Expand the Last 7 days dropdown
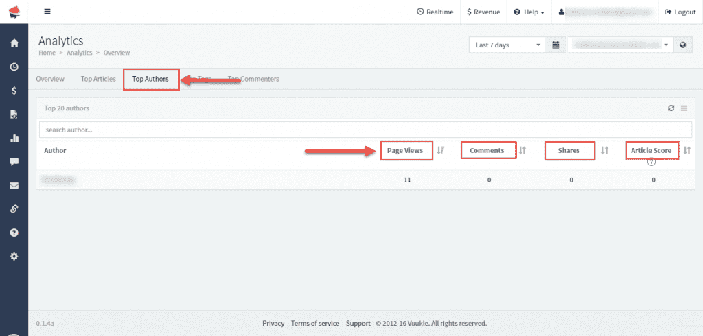703x336 pixels. [x=507, y=45]
